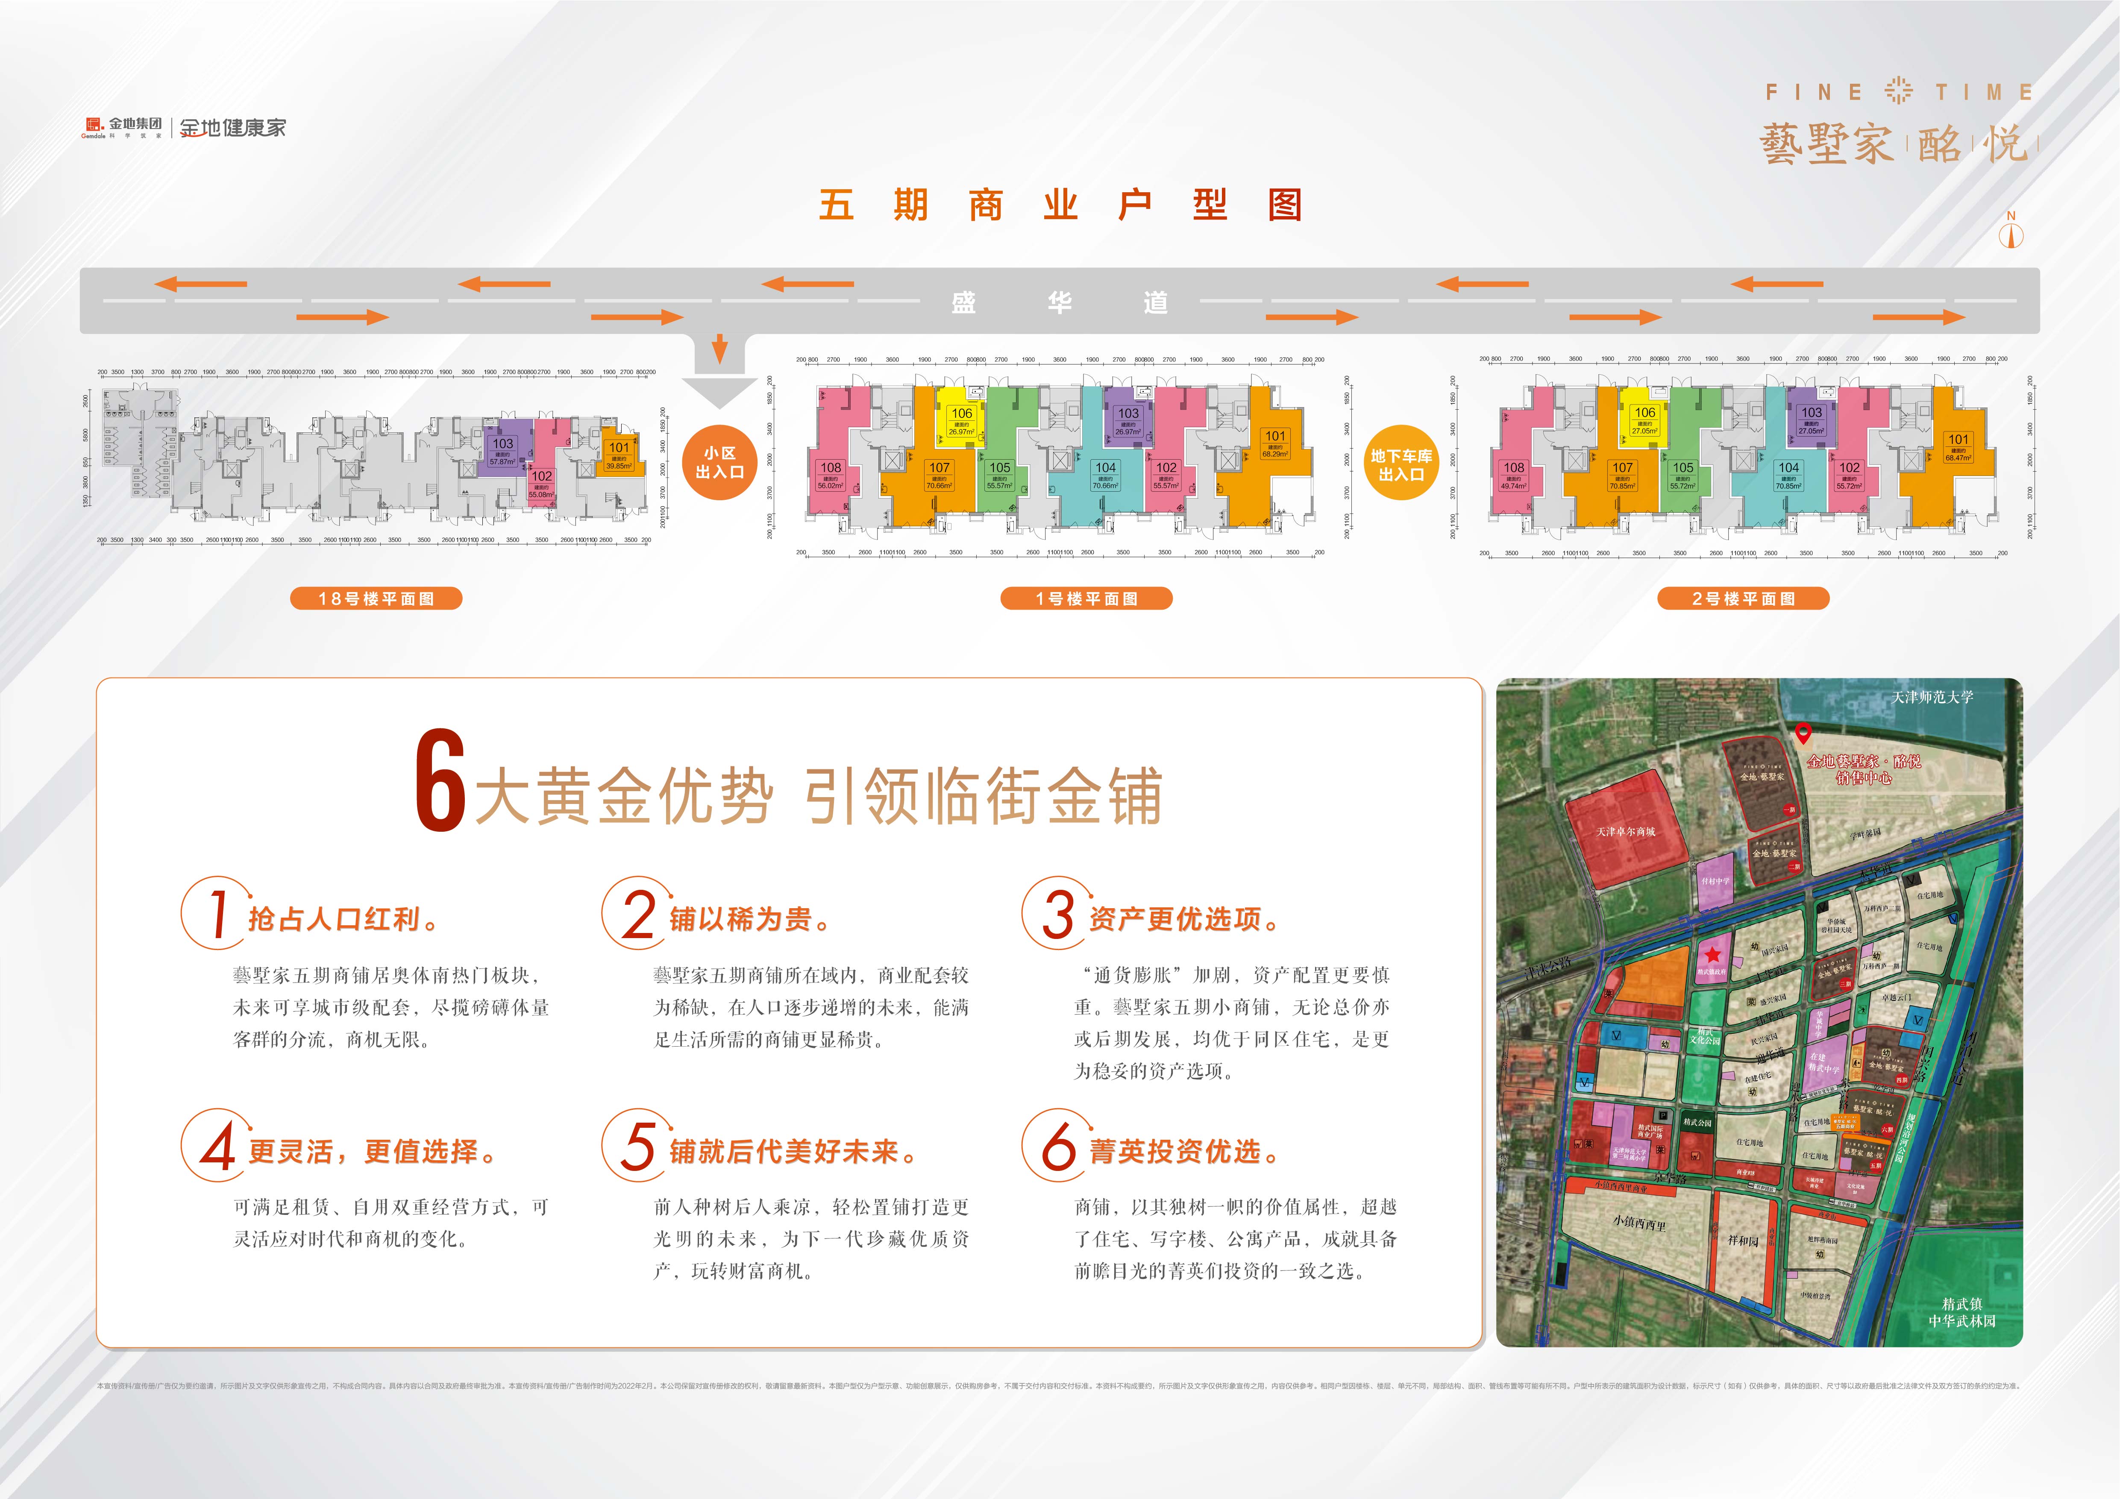
Task: Click the number 6 circle beside 菁英投资优选
Action: click(x=1058, y=1145)
